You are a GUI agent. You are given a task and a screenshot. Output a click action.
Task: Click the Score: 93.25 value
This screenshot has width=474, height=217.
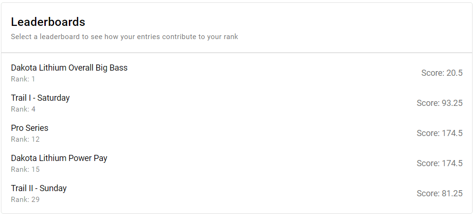[x=439, y=103]
